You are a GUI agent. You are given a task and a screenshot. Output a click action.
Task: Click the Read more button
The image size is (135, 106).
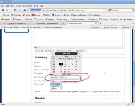point(61,51)
